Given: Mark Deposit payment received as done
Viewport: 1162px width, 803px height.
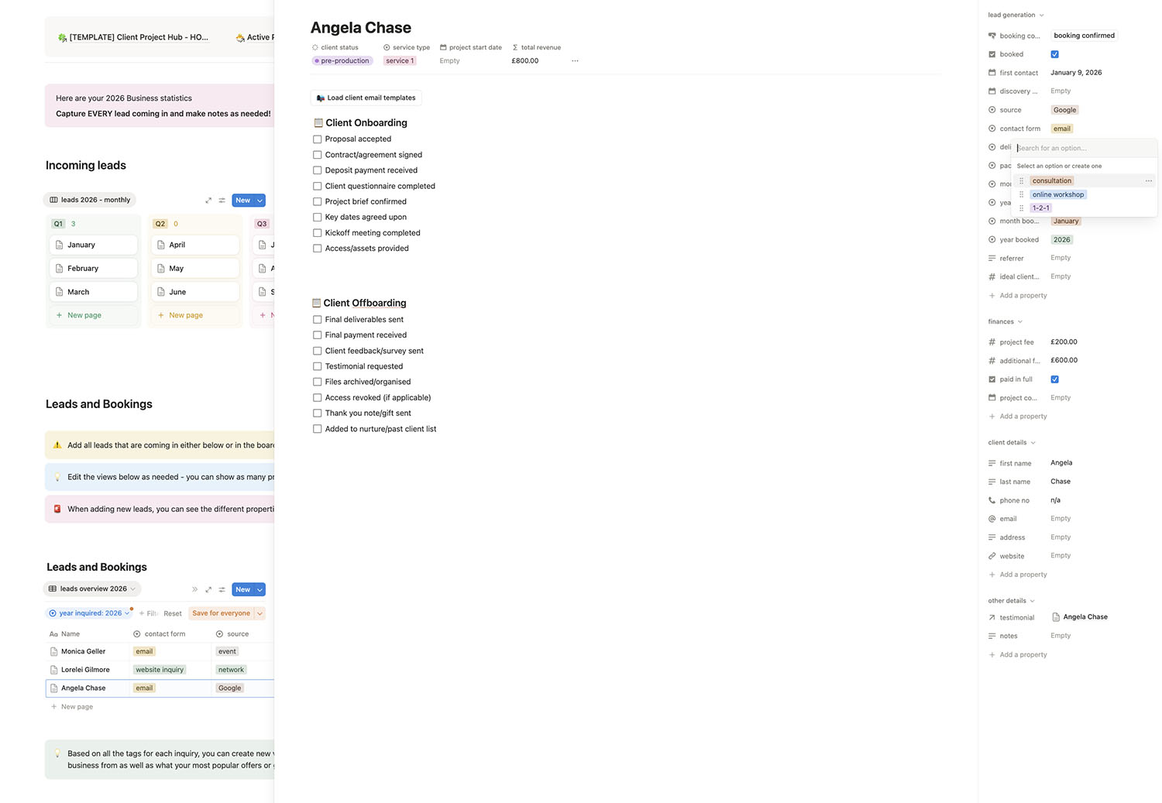Looking at the screenshot, I should 318,170.
